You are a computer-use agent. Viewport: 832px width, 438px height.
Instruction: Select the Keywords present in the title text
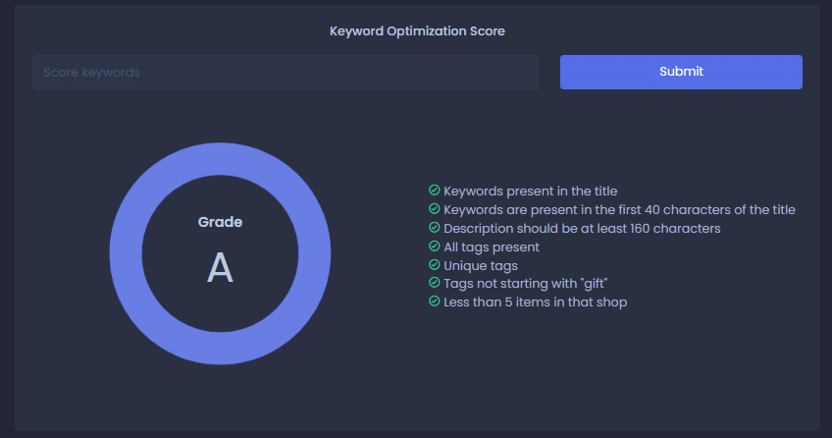(530, 192)
